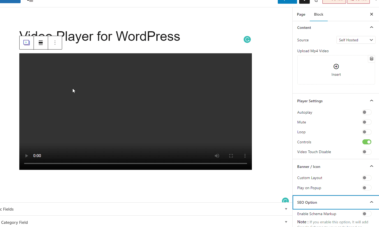This screenshot has height=227, width=379.
Task: Click the volume icon in the video player
Action: pos(217,156)
